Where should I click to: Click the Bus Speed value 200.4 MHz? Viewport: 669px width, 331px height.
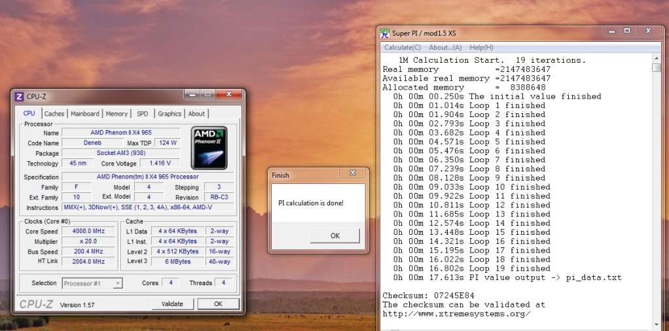pos(89,252)
